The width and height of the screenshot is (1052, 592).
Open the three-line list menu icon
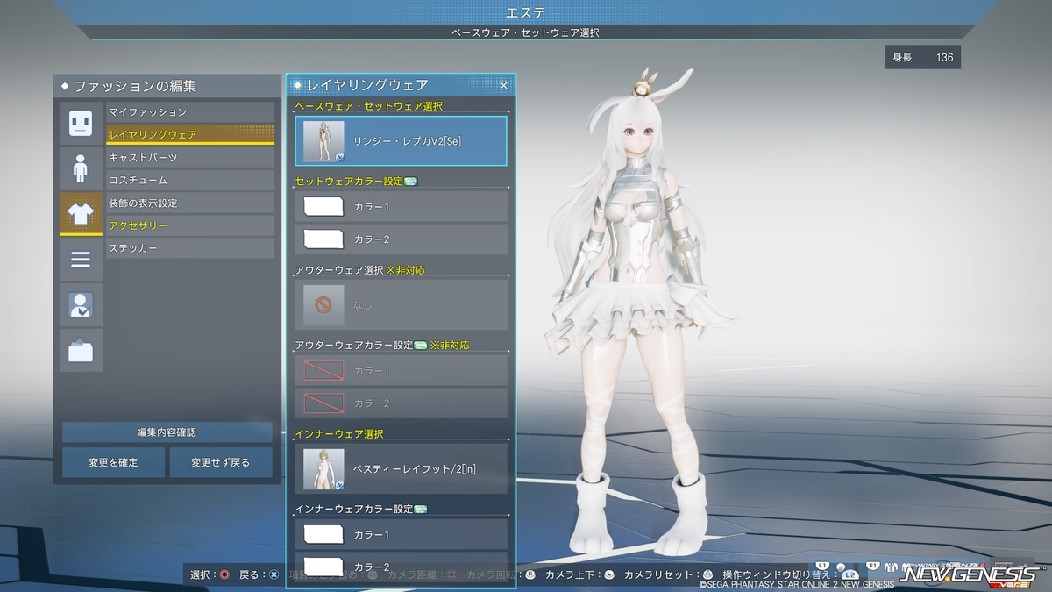[81, 259]
